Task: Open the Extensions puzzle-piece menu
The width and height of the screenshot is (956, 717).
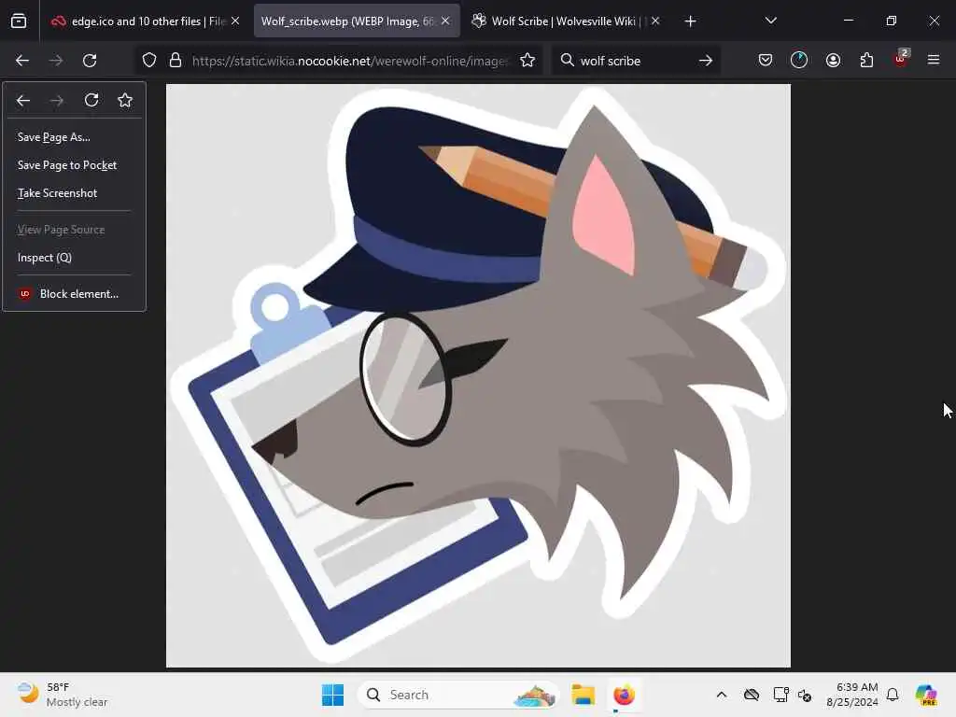Action: [866, 60]
